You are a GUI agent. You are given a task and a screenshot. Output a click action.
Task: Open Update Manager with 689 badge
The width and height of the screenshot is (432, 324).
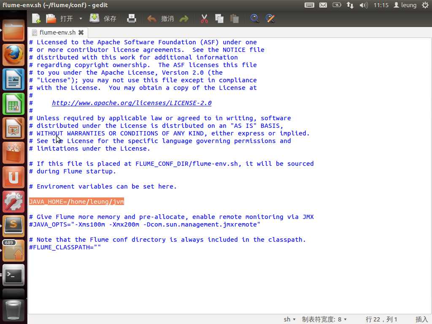[x=13, y=251]
